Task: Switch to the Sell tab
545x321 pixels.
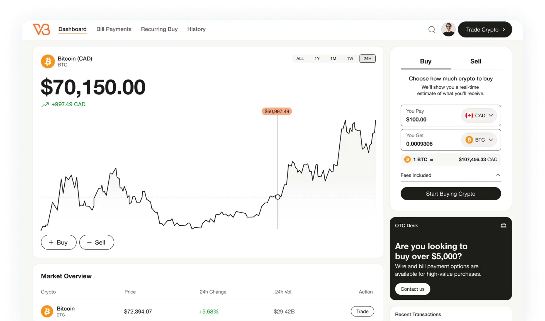Action: point(476,61)
